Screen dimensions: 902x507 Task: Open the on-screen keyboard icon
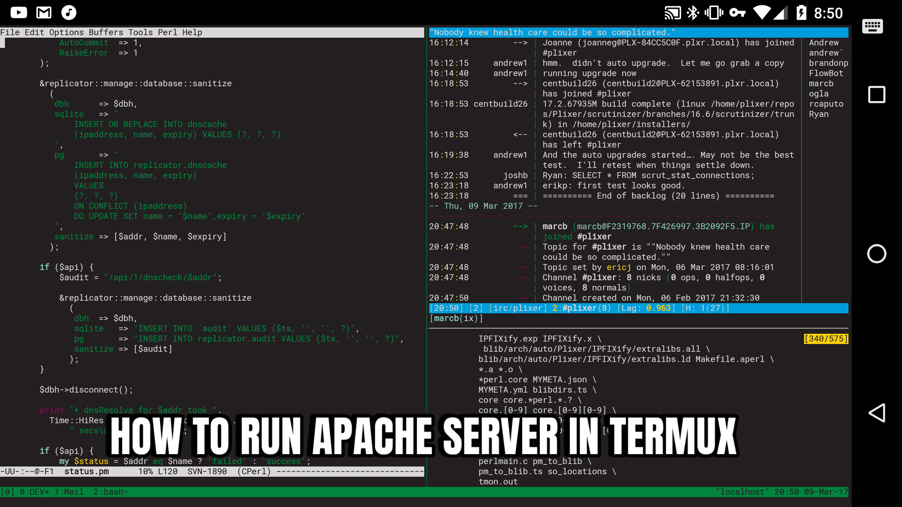click(872, 26)
